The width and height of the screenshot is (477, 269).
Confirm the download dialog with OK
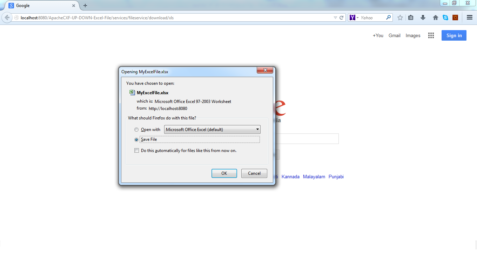pyautogui.click(x=224, y=173)
